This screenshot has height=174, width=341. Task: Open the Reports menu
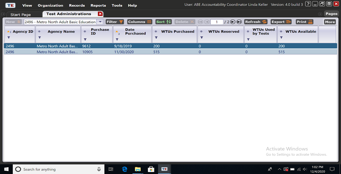98,6
